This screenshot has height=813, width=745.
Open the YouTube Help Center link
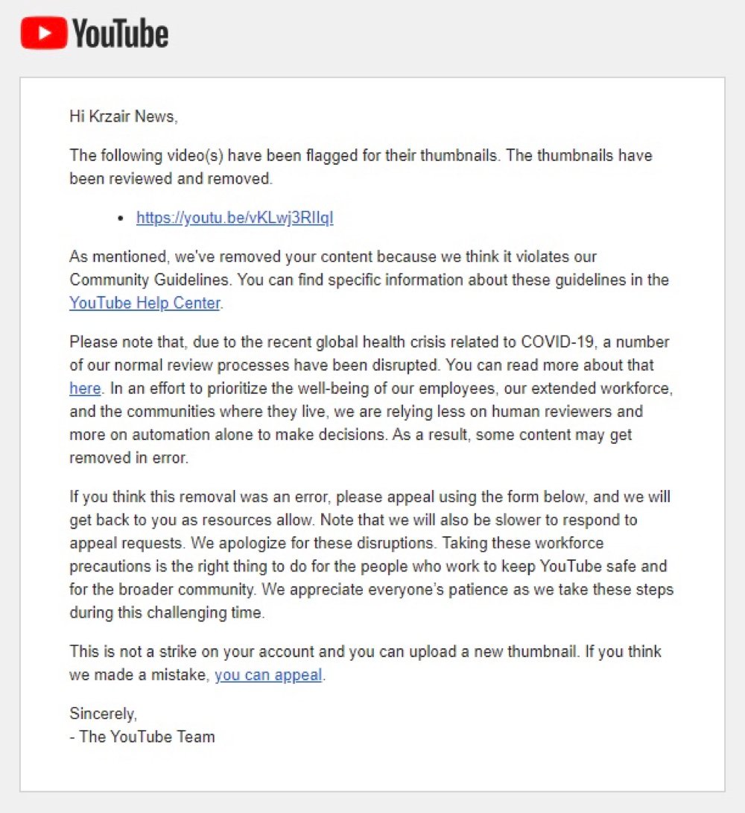pyautogui.click(x=145, y=303)
